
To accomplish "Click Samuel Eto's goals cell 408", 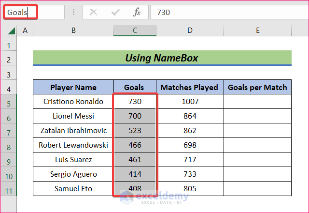I will coord(135,189).
